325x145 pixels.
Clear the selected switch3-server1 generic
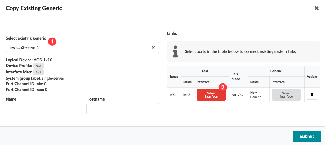pos(154,47)
